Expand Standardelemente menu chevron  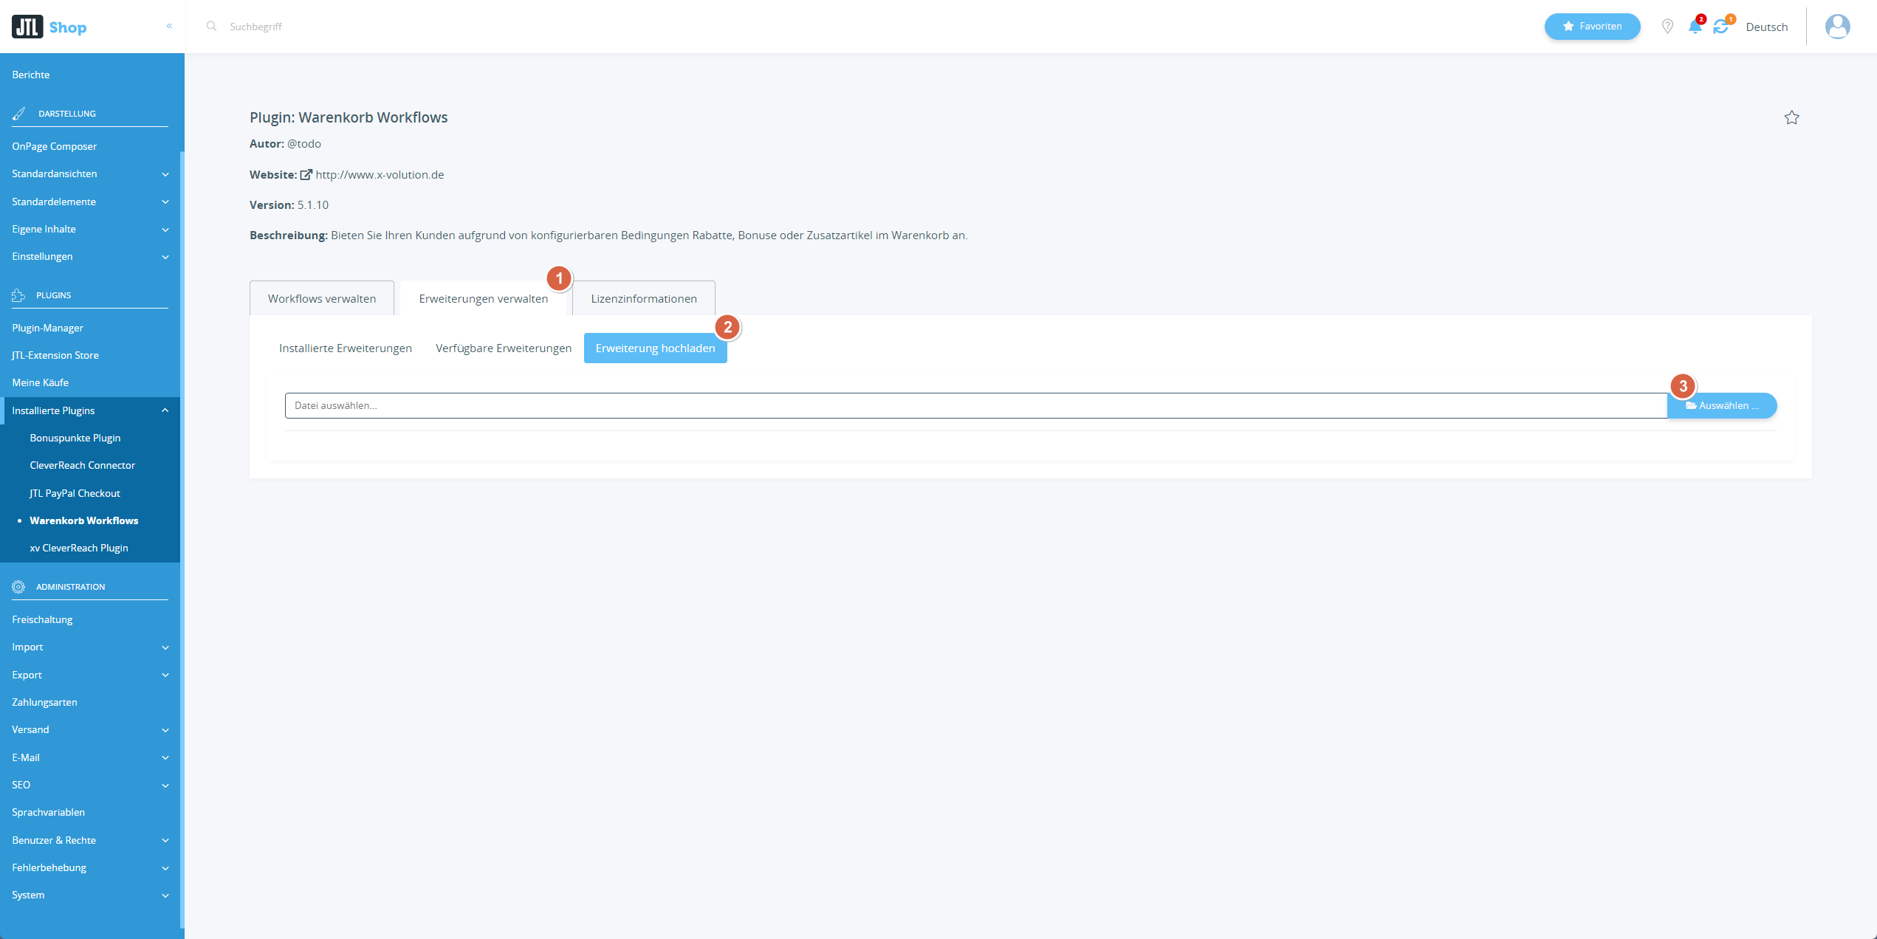(x=165, y=202)
